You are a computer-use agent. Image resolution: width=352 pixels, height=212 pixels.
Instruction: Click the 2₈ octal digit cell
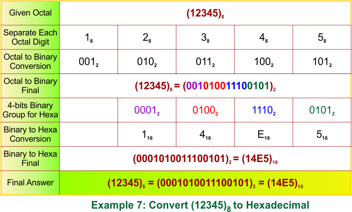147,38
